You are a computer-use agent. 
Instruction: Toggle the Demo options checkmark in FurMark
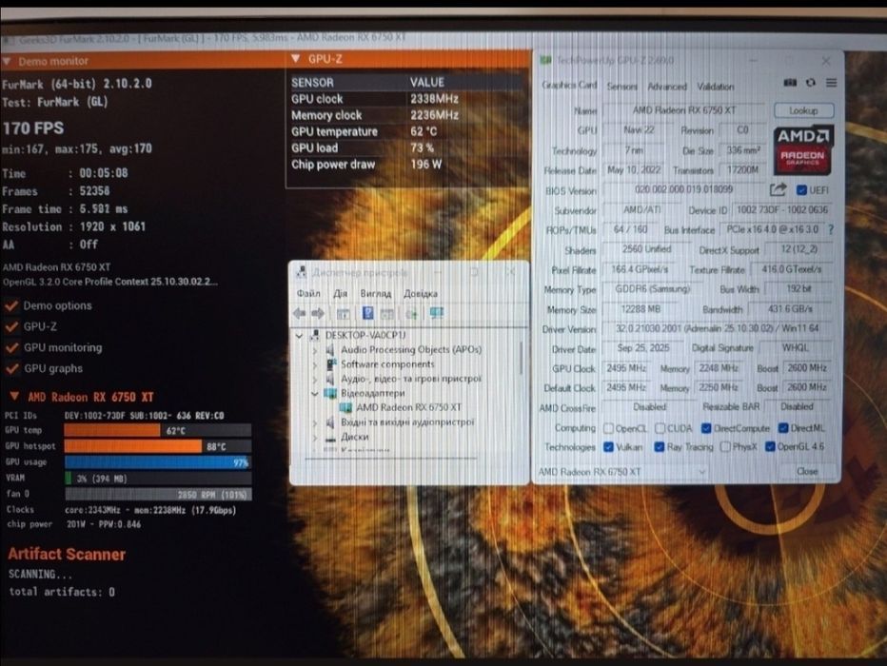[x=11, y=305]
